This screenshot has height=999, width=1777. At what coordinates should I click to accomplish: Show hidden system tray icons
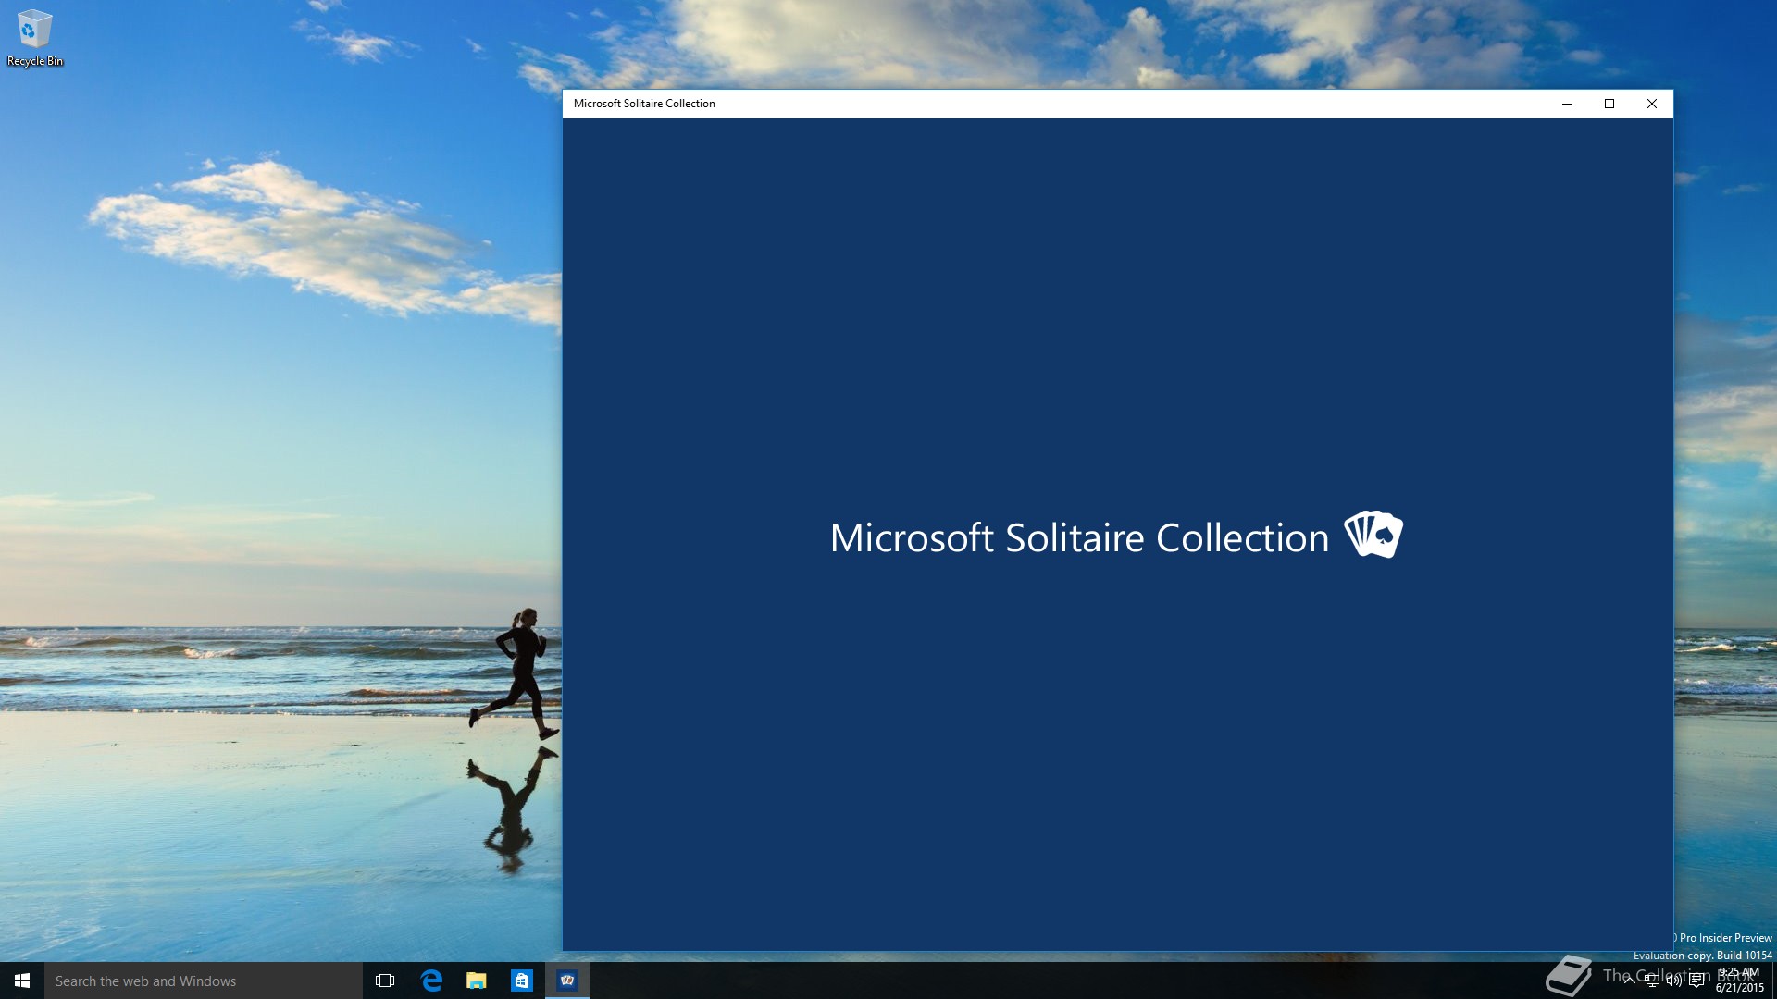(x=1629, y=980)
